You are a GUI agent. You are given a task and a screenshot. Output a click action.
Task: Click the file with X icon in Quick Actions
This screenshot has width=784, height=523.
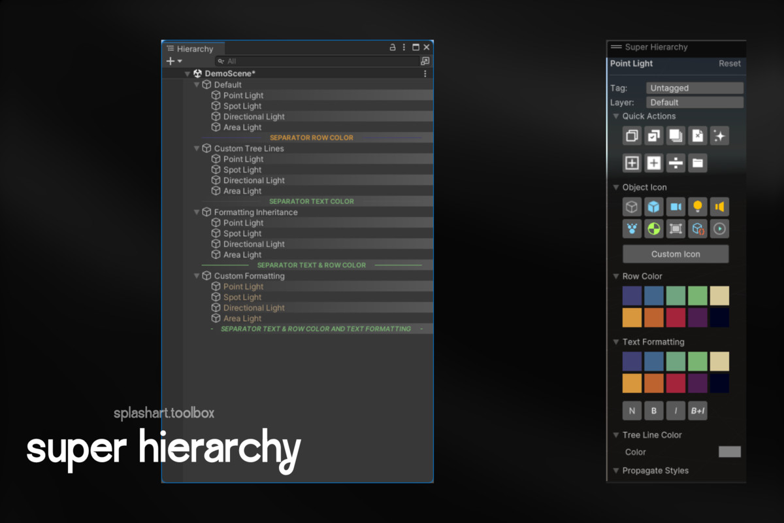point(698,136)
